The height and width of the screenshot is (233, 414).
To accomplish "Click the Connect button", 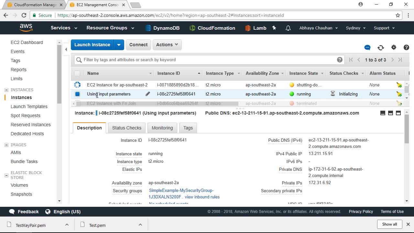I will click(x=138, y=45).
